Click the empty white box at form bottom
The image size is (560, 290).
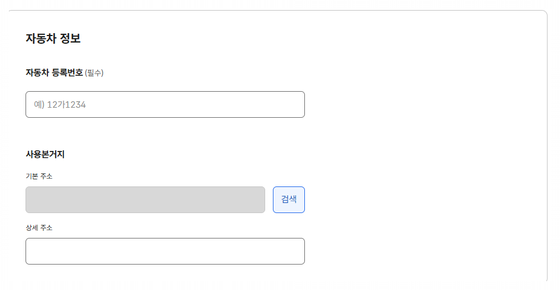coord(165,251)
